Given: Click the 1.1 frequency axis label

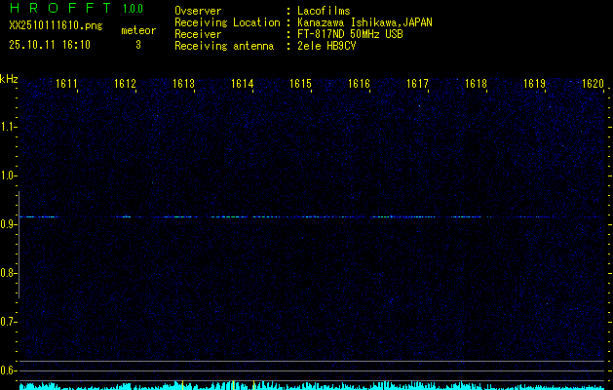Looking at the screenshot, I should tap(9, 127).
